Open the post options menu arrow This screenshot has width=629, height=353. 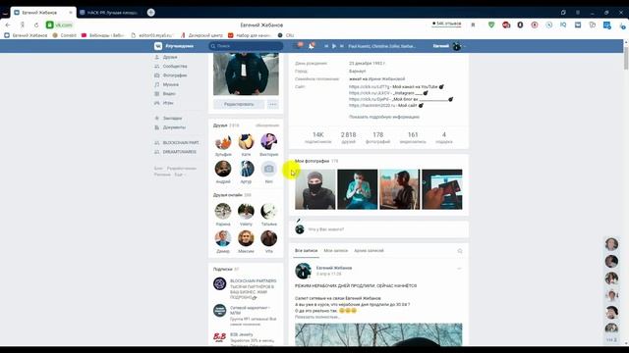coord(459,269)
